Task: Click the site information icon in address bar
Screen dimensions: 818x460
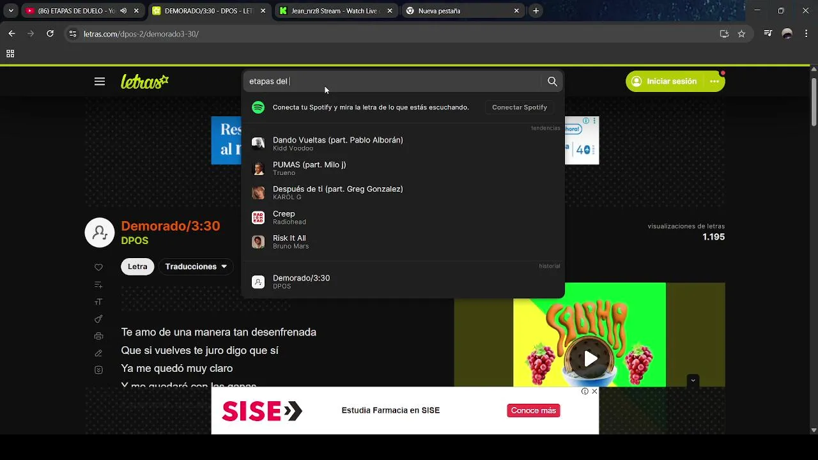Action: 73,34
